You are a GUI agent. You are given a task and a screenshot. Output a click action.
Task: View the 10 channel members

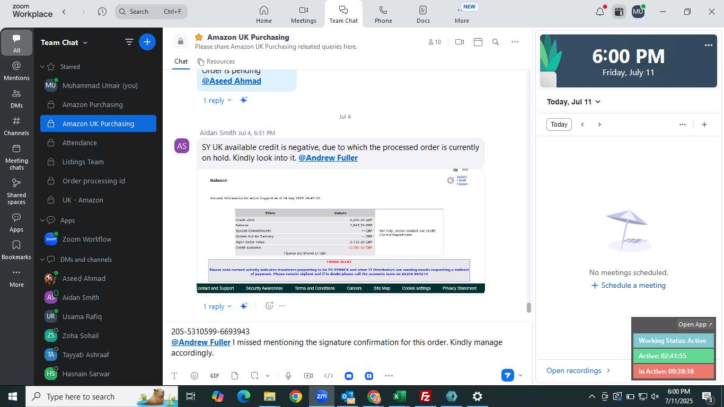(x=435, y=42)
